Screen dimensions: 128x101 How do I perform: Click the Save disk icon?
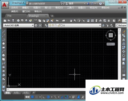(x=13, y=20)
